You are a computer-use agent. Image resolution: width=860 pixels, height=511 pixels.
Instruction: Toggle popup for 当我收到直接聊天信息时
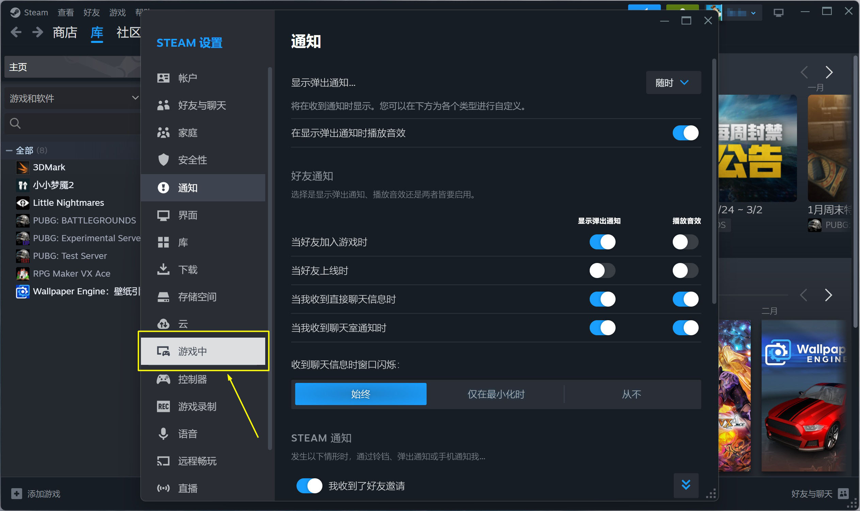602,299
